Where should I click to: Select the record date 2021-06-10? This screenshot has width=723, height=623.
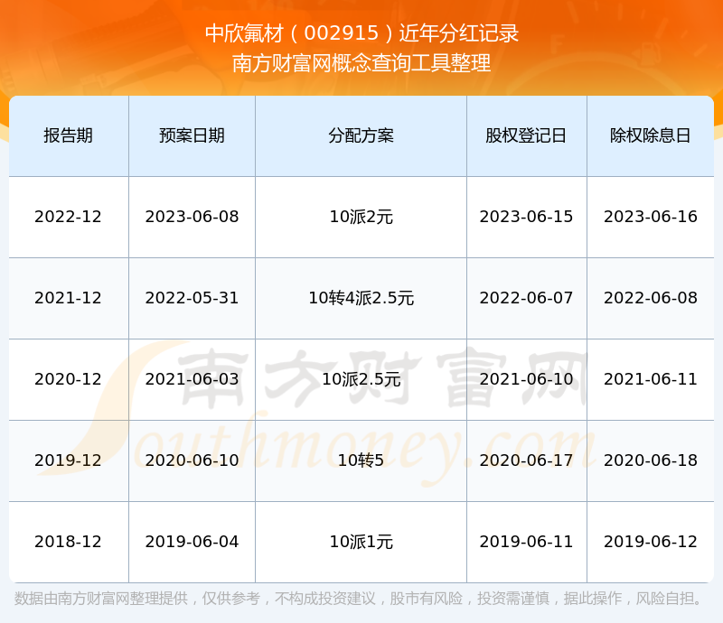click(x=526, y=379)
